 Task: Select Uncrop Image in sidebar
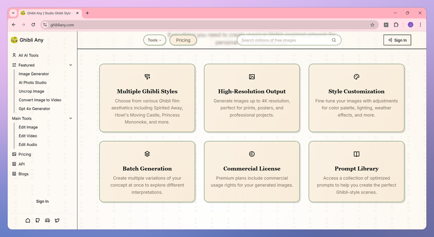point(31,91)
